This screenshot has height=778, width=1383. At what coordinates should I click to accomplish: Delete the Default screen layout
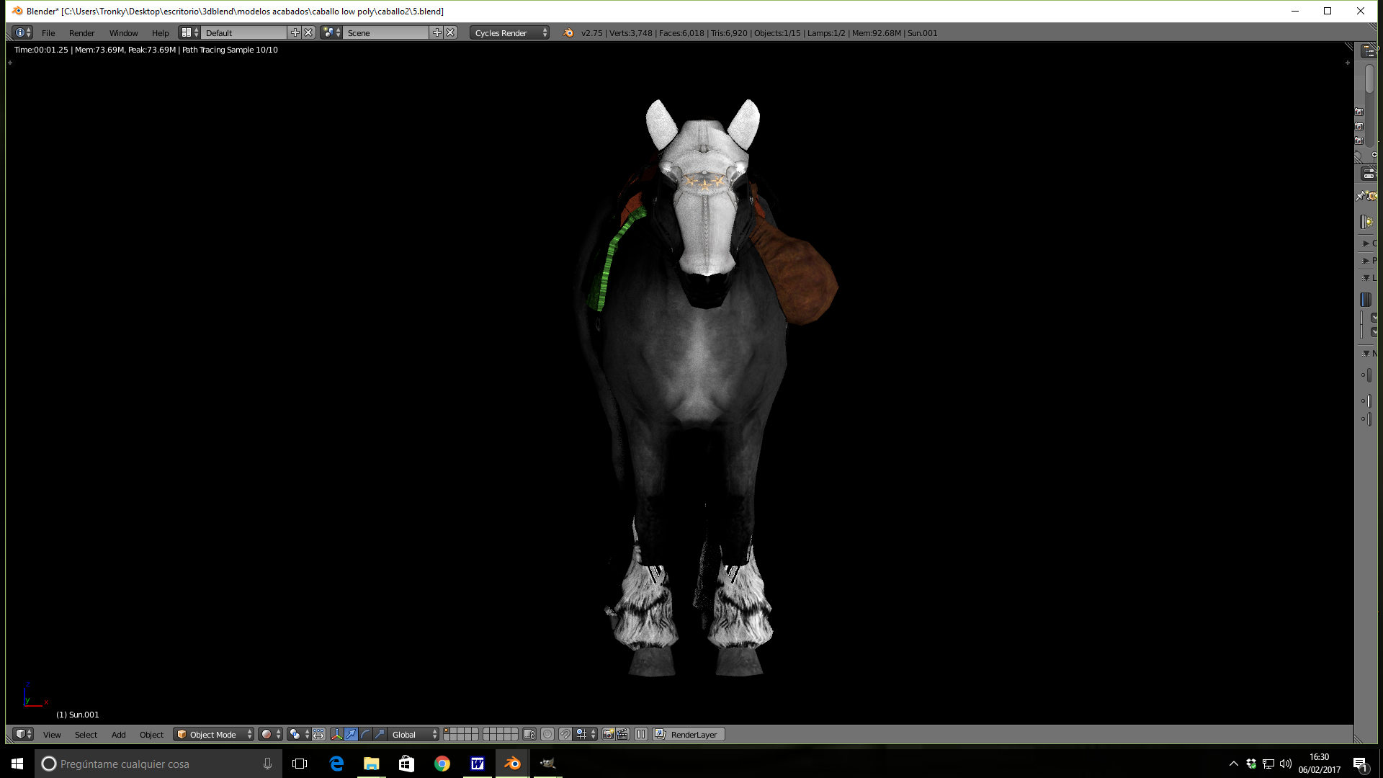click(x=308, y=32)
